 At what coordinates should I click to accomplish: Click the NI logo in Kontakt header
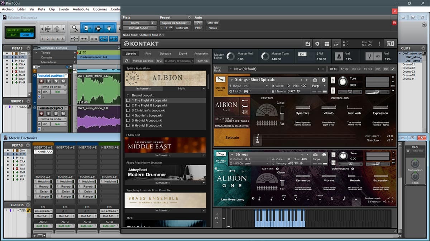tap(390, 44)
